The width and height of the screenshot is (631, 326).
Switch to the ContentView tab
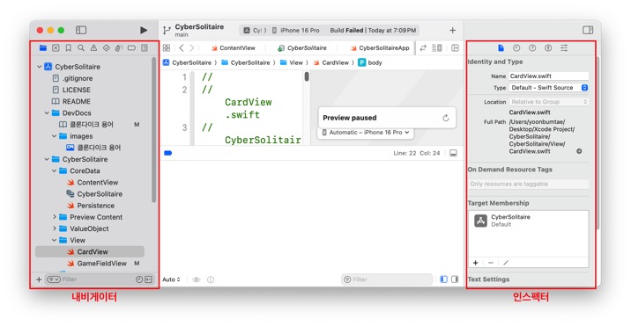234,47
